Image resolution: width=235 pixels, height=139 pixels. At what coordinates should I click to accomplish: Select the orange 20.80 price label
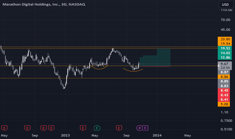pos(225,39)
